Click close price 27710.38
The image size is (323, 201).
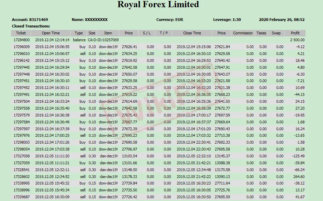coord(222,135)
